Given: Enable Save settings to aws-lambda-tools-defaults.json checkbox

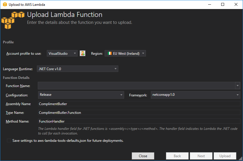Looking at the screenshot, I should pos(9,141).
